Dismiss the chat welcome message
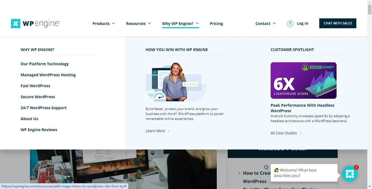The height and width of the screenshot is (189, 372). pos(266,167)
